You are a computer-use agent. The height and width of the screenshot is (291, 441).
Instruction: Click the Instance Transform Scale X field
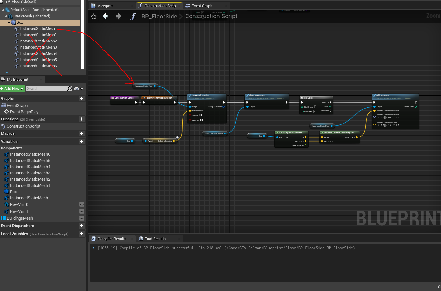(x=381, y=125)
